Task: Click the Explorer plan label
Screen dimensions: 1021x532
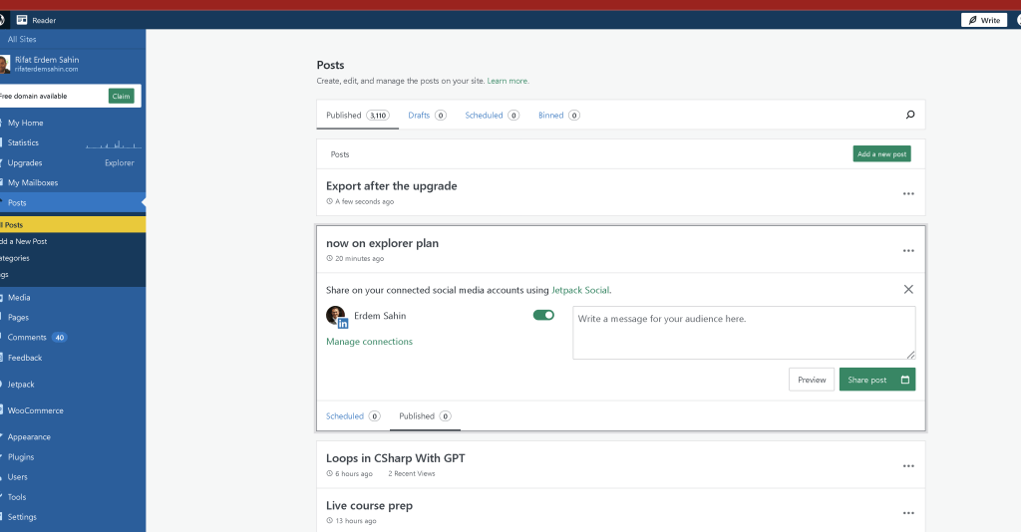Action: [120, 163]
